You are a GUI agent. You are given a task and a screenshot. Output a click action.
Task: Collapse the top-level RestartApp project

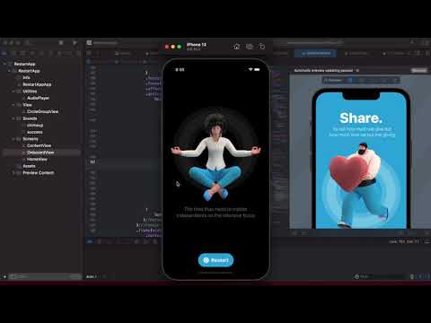(4, 64)
